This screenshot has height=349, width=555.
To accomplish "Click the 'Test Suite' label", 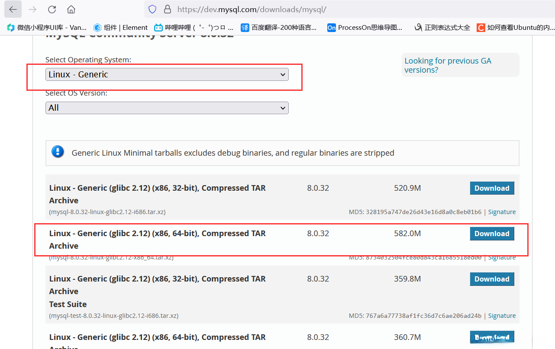I will tap(68, 304).
